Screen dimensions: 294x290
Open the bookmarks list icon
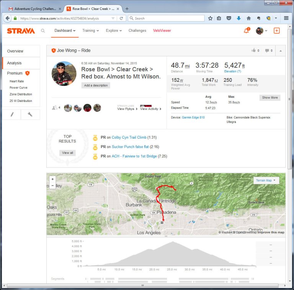(219, 18)
